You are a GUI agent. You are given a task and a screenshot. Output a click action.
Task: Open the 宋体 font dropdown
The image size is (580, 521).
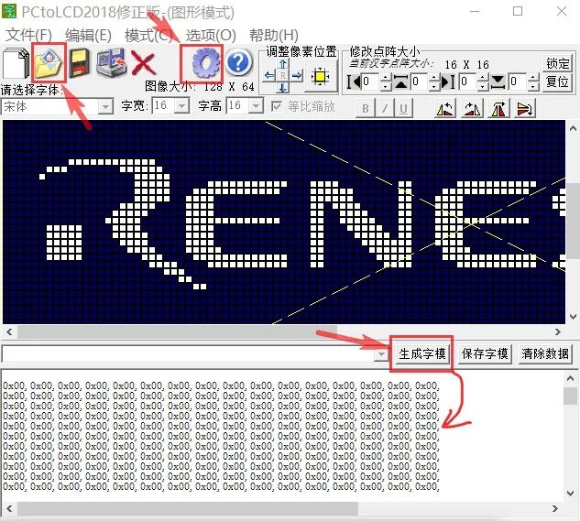pos(105,107)
